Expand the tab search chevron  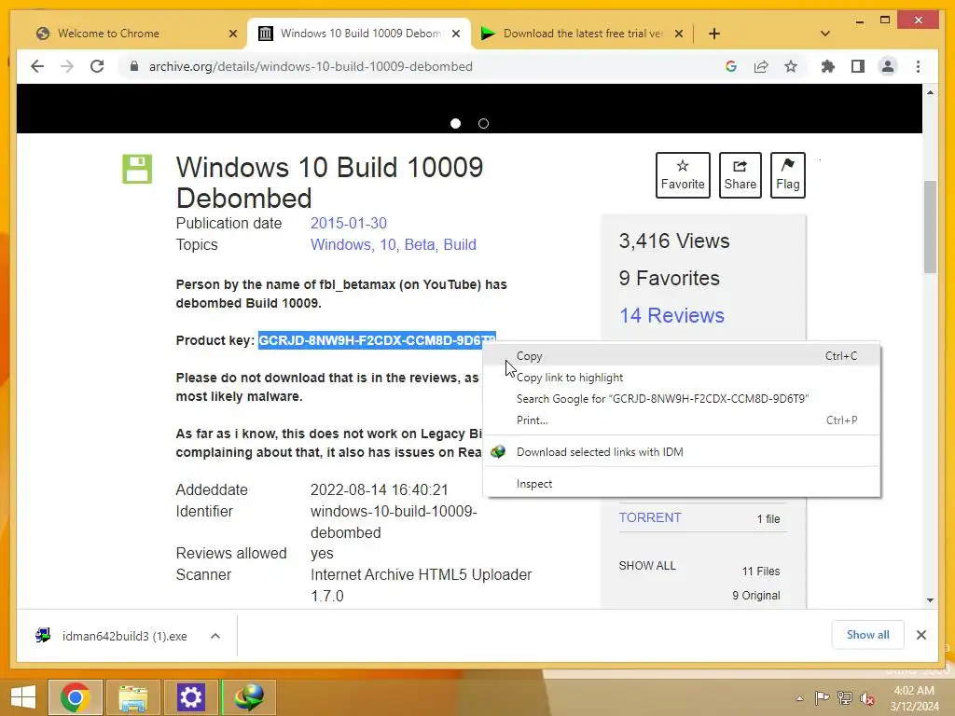coord(825,34)
